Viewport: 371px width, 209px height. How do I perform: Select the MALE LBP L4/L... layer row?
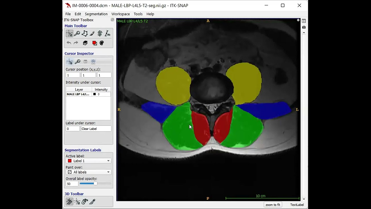pyautogui.click(x=88, y=94)
